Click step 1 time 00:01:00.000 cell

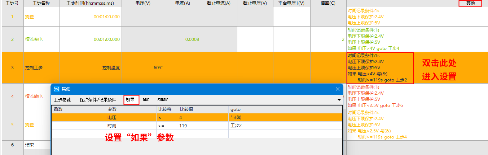coord(91,17)
